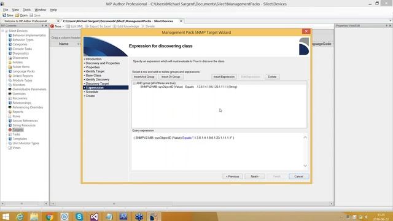Select Secure References in the tree

[x=25, y=121]
